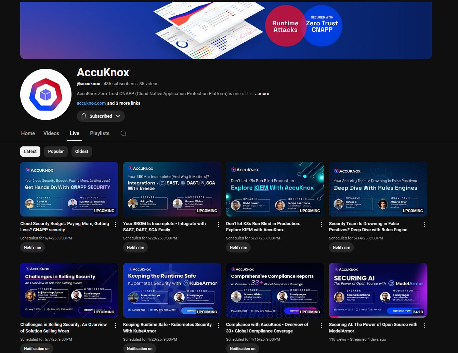Open Your SBOM Is Incomplete video title
The height and width of the screenshot is (353, 458).
point(165,227)
